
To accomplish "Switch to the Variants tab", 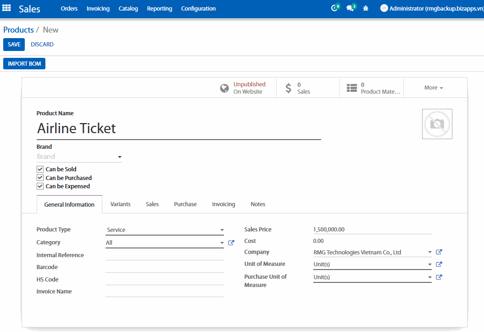I will (120, 204).
